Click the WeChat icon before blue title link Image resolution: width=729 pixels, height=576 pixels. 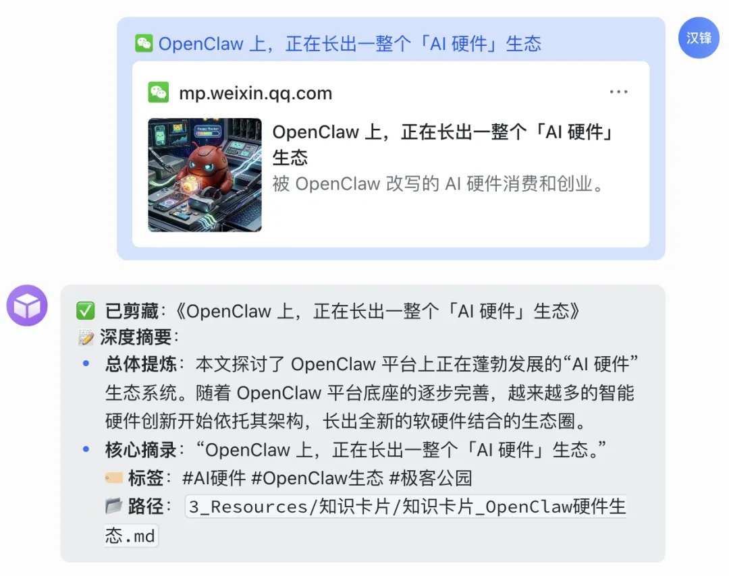144,43
